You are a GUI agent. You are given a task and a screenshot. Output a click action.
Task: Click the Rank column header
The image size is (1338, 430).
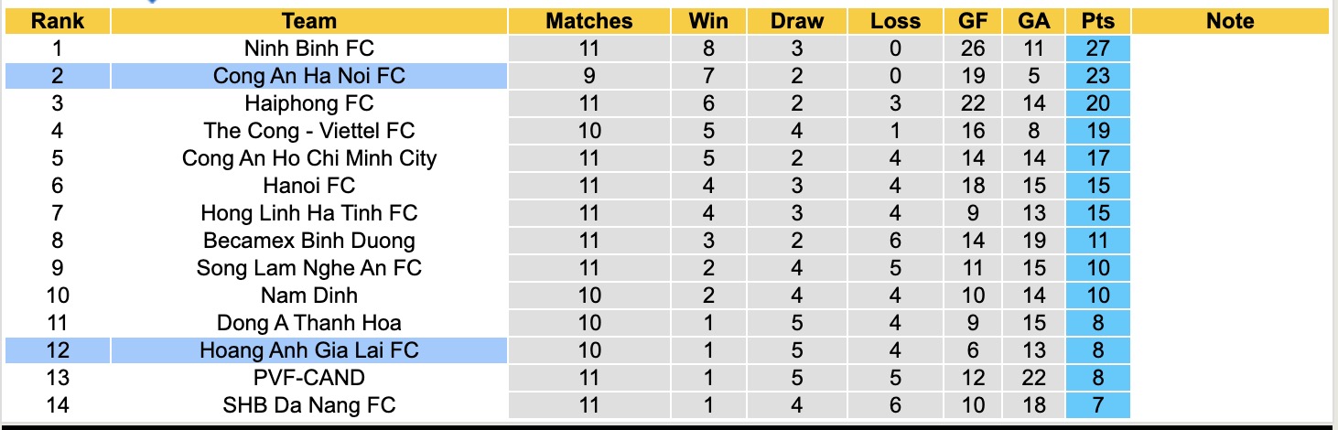pyautogui.click(x=57, y=21)
